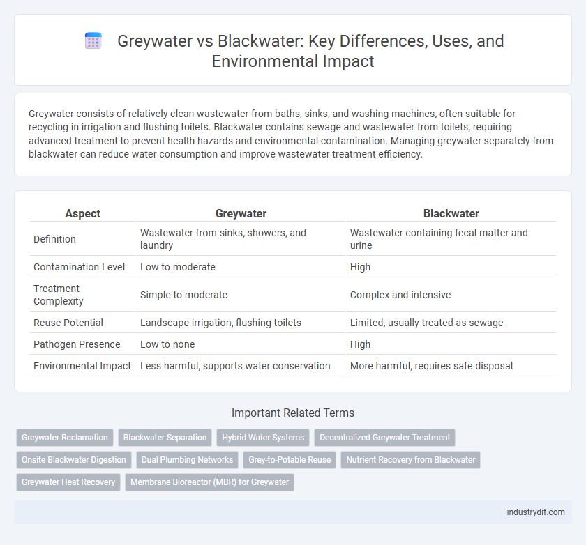Click 'High' in the Pathogen Presence row

(451, 344)
